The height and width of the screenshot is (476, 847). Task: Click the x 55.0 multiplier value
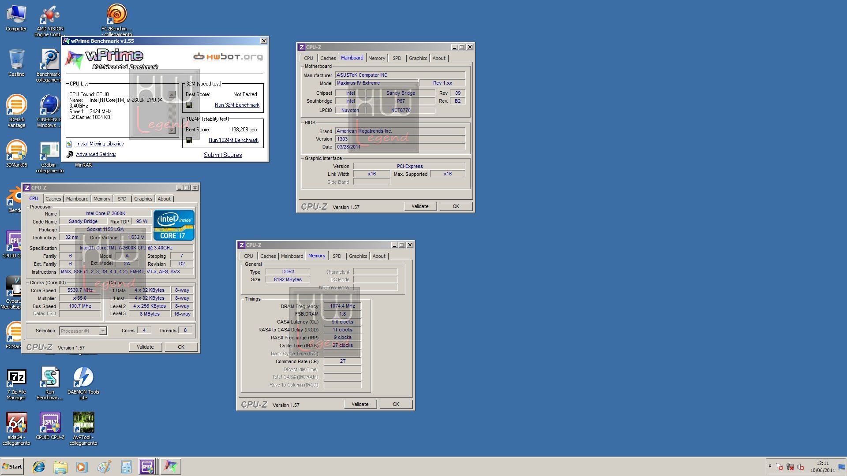point(80,298)
